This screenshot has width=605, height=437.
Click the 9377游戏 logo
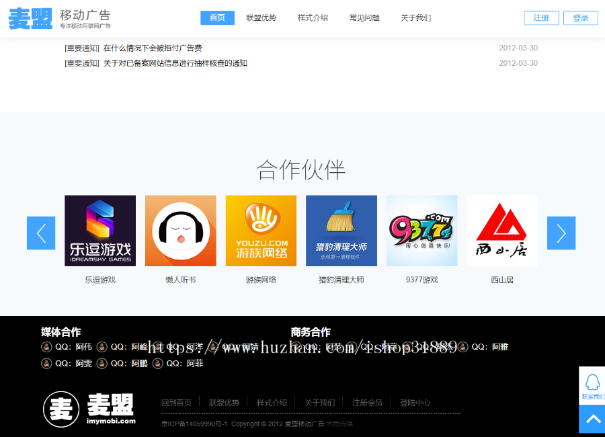pyautogui.click(x=421, y=231)
